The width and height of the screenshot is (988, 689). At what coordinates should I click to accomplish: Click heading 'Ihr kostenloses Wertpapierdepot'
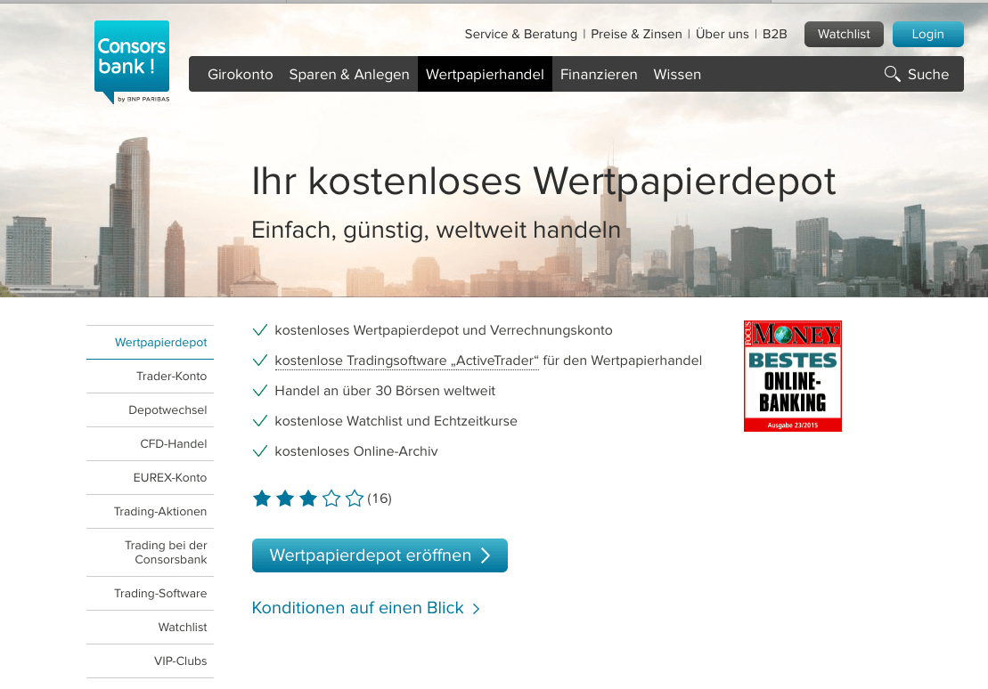pyautogui.click(x=543, y=182)
